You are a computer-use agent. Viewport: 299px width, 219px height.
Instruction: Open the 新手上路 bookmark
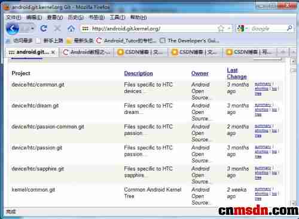(50, 41)
